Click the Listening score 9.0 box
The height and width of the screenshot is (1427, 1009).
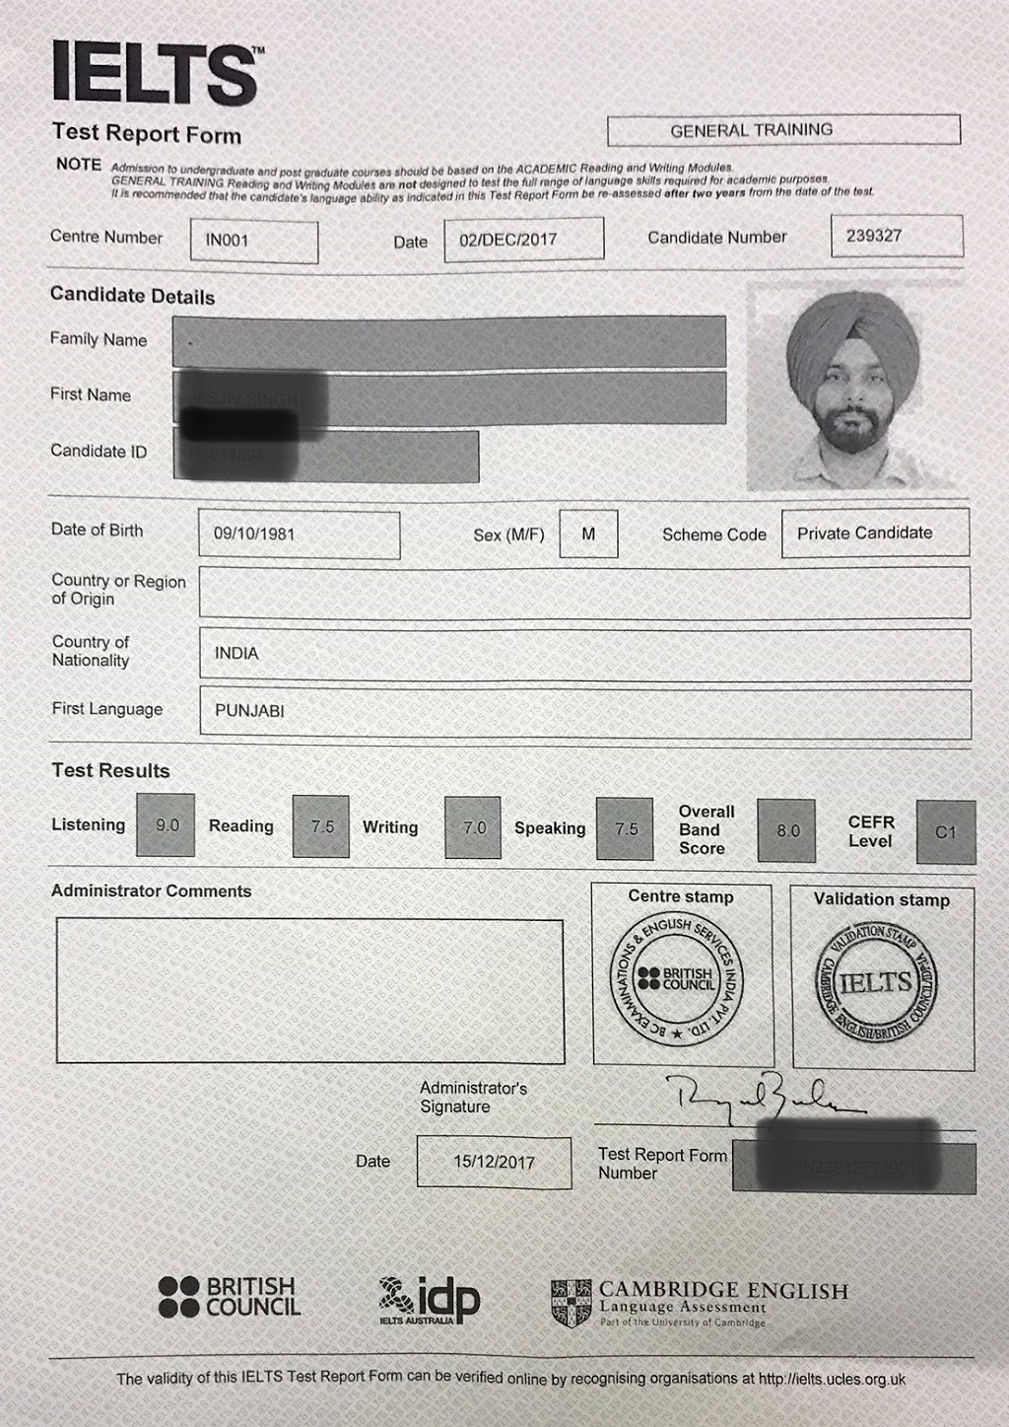point(166,824)
